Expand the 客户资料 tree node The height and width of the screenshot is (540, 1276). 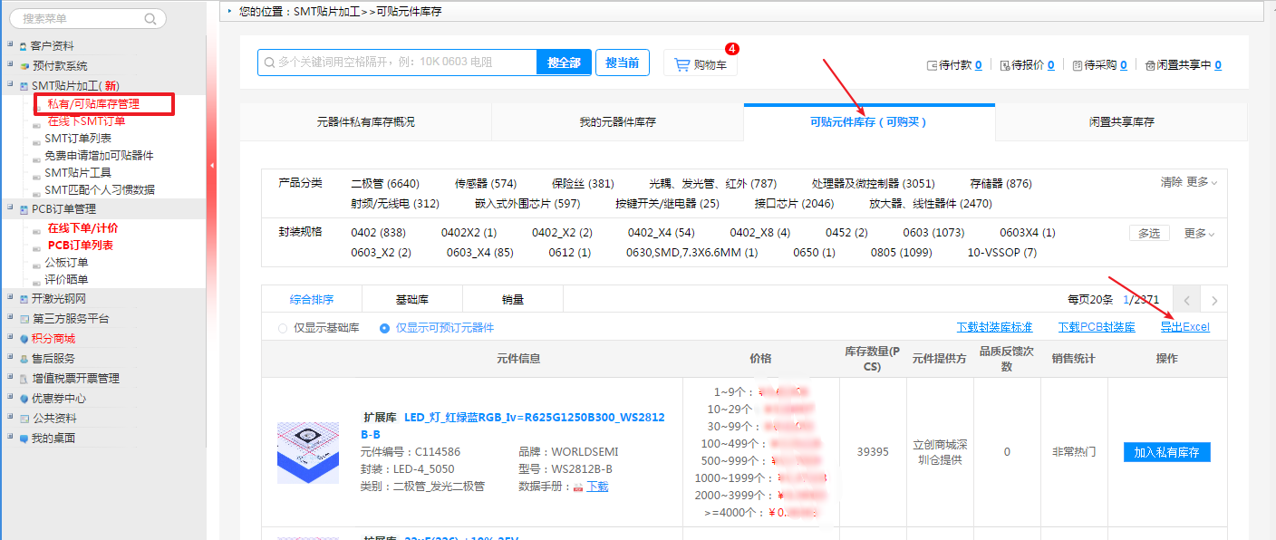click(x=10, y=44)
